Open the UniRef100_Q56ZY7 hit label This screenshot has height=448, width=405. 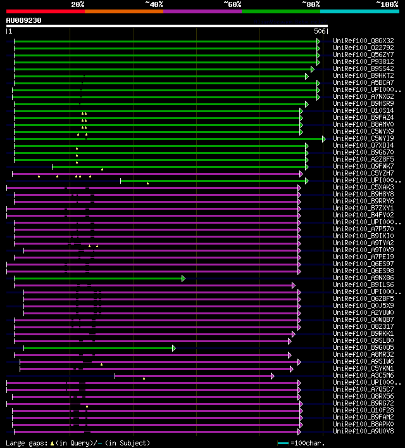pyautogui.click(x=363, y=55)
